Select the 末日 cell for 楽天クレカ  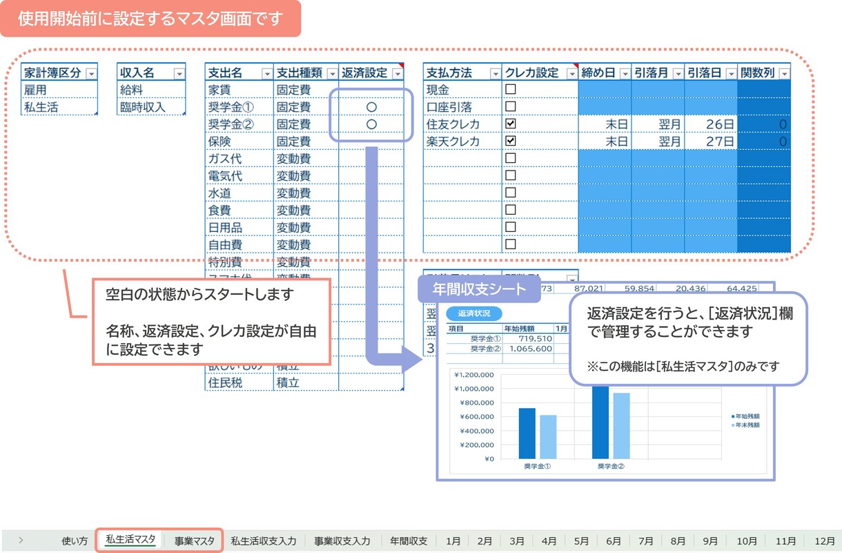[x=605, y=142]
